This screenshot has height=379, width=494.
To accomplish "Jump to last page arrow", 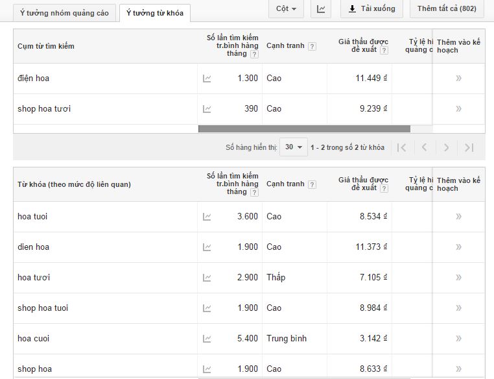I will click(469, 147).
